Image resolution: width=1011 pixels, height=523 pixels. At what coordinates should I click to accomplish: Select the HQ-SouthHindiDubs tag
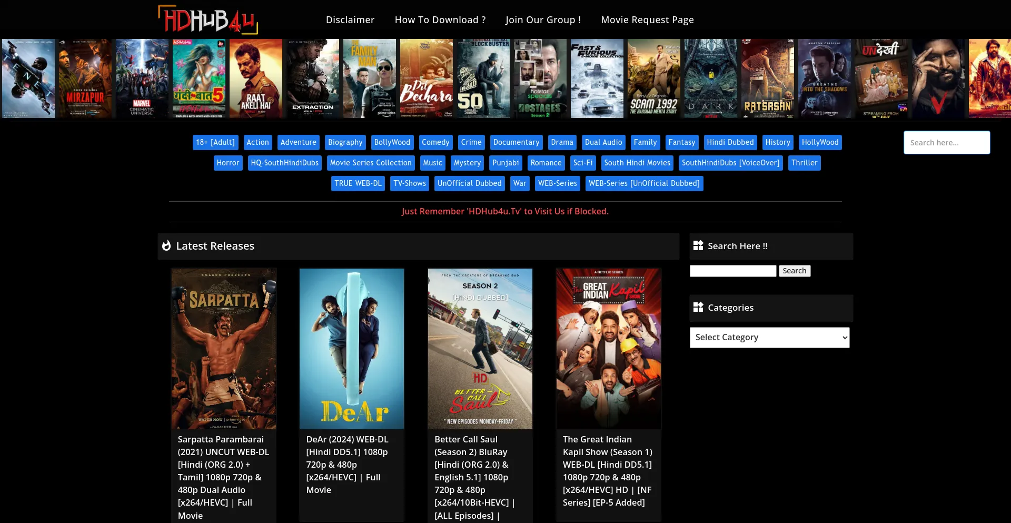(285, 163)
